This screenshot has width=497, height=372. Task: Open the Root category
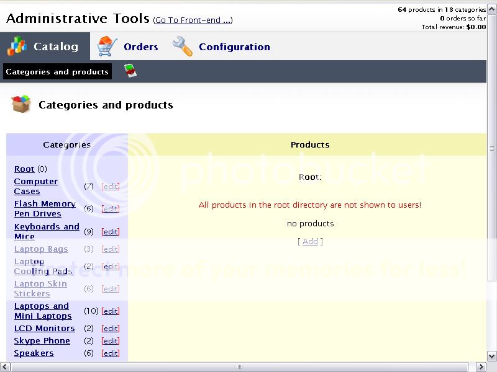click(x=24, y=169)
